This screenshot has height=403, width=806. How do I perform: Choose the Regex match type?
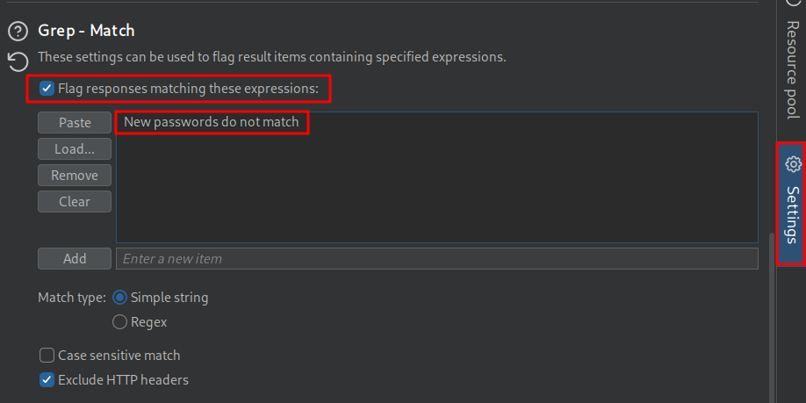120,322
